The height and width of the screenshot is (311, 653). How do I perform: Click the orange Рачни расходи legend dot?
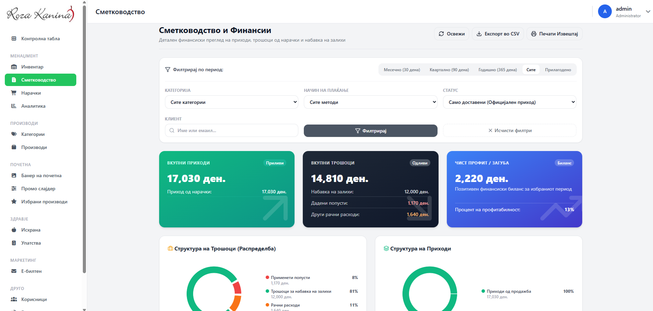pos(267,305)
